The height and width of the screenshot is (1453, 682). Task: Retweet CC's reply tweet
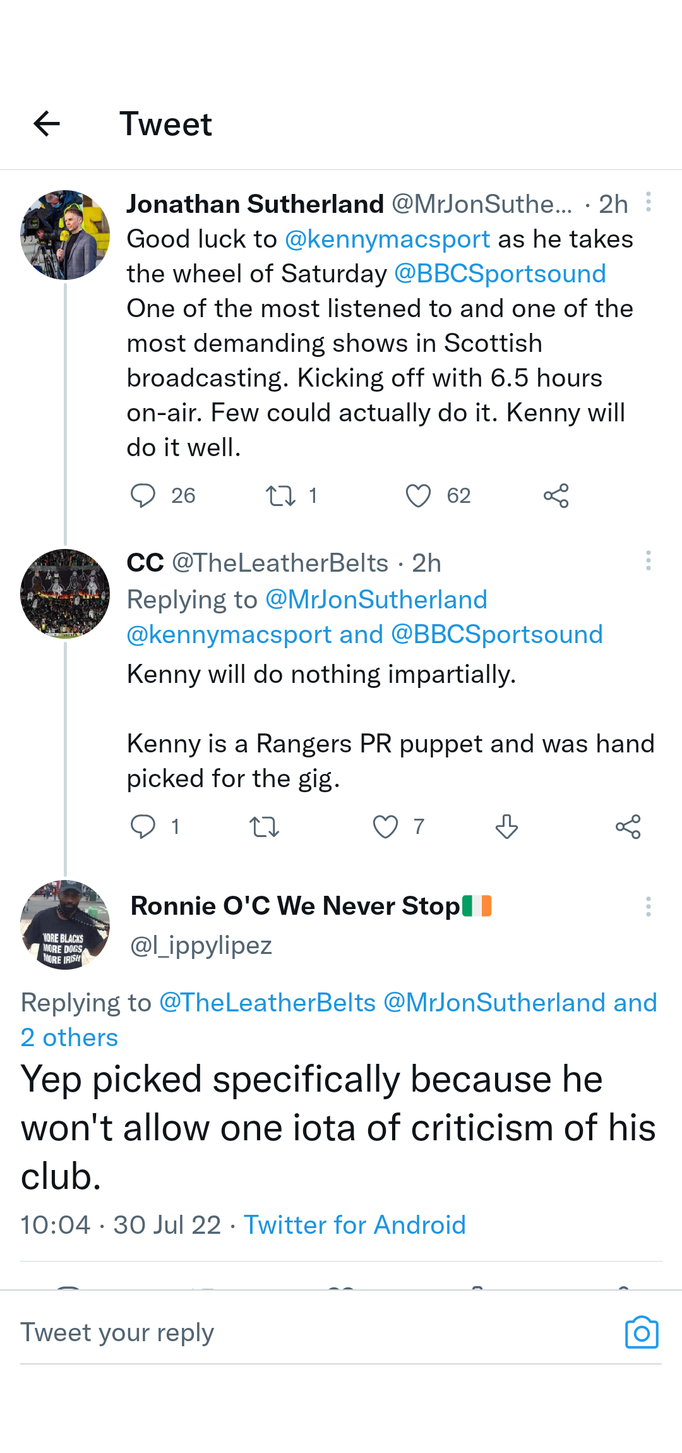(x=264, y=826)
